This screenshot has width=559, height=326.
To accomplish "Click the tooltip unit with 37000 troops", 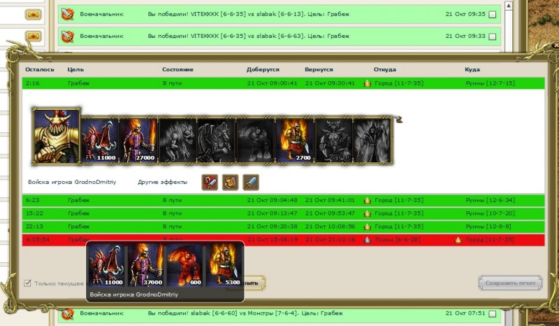I will tap(146, 265).
